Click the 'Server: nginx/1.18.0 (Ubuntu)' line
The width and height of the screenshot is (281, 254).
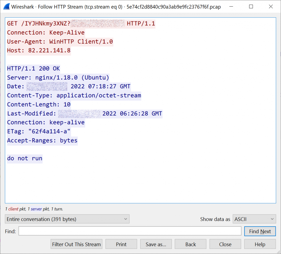(58, 77)
